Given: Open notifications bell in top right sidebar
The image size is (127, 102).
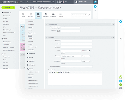Looking at the screenshot, I should click(x=95, y=7).
